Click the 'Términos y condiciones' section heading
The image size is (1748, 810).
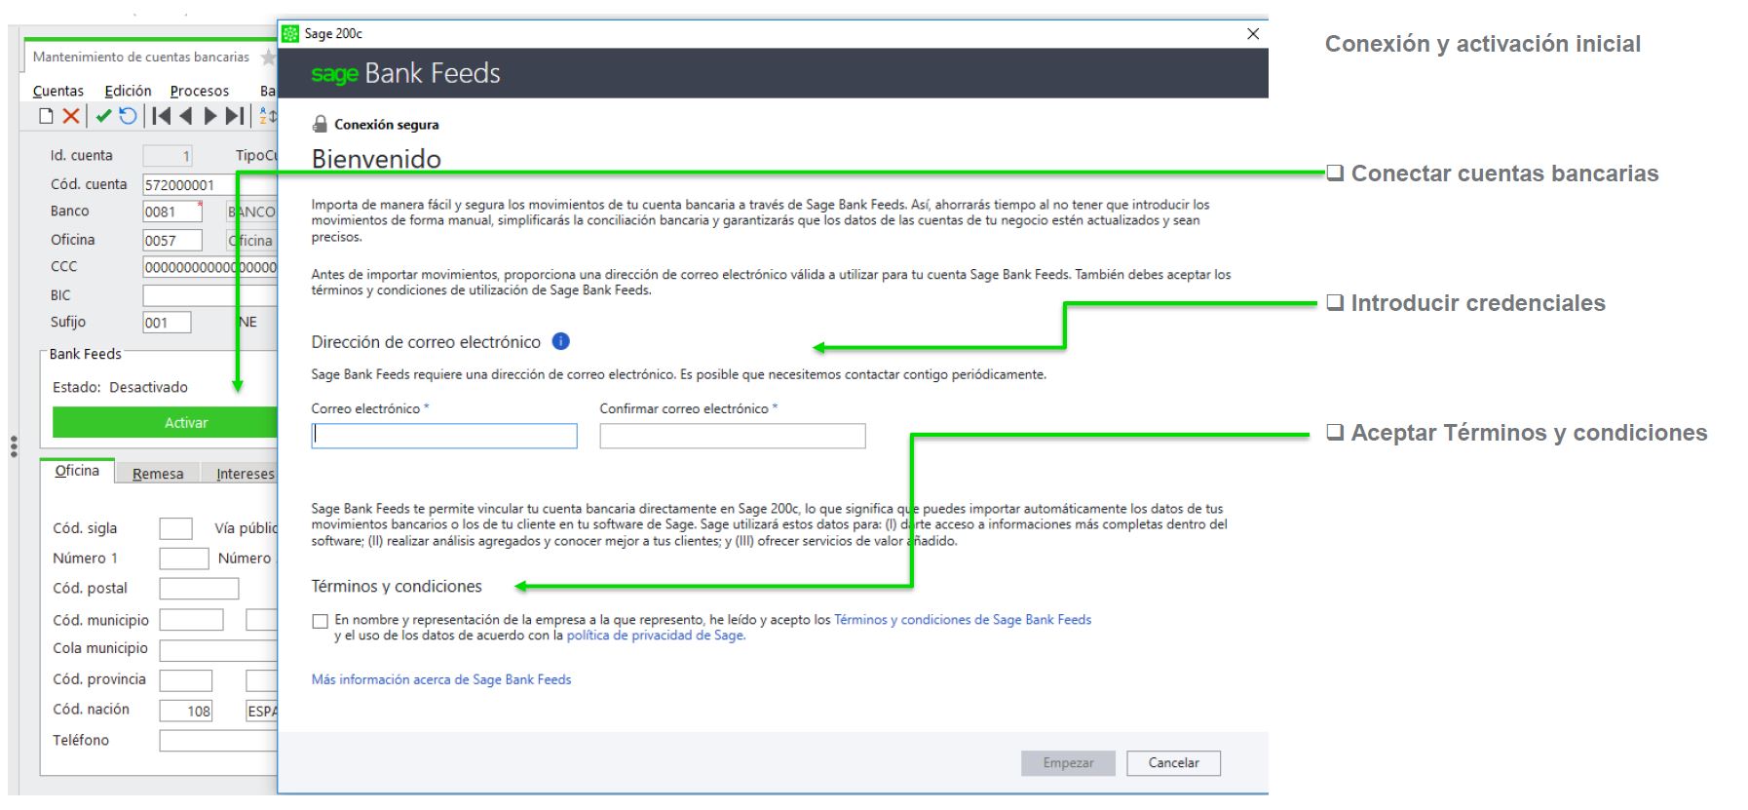point(397,587)
